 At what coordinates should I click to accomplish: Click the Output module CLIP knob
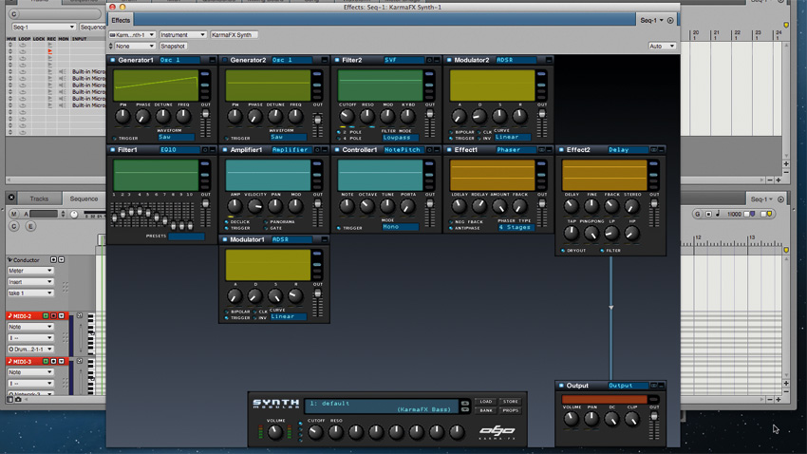pyautogui.click(x=632, y=419)
